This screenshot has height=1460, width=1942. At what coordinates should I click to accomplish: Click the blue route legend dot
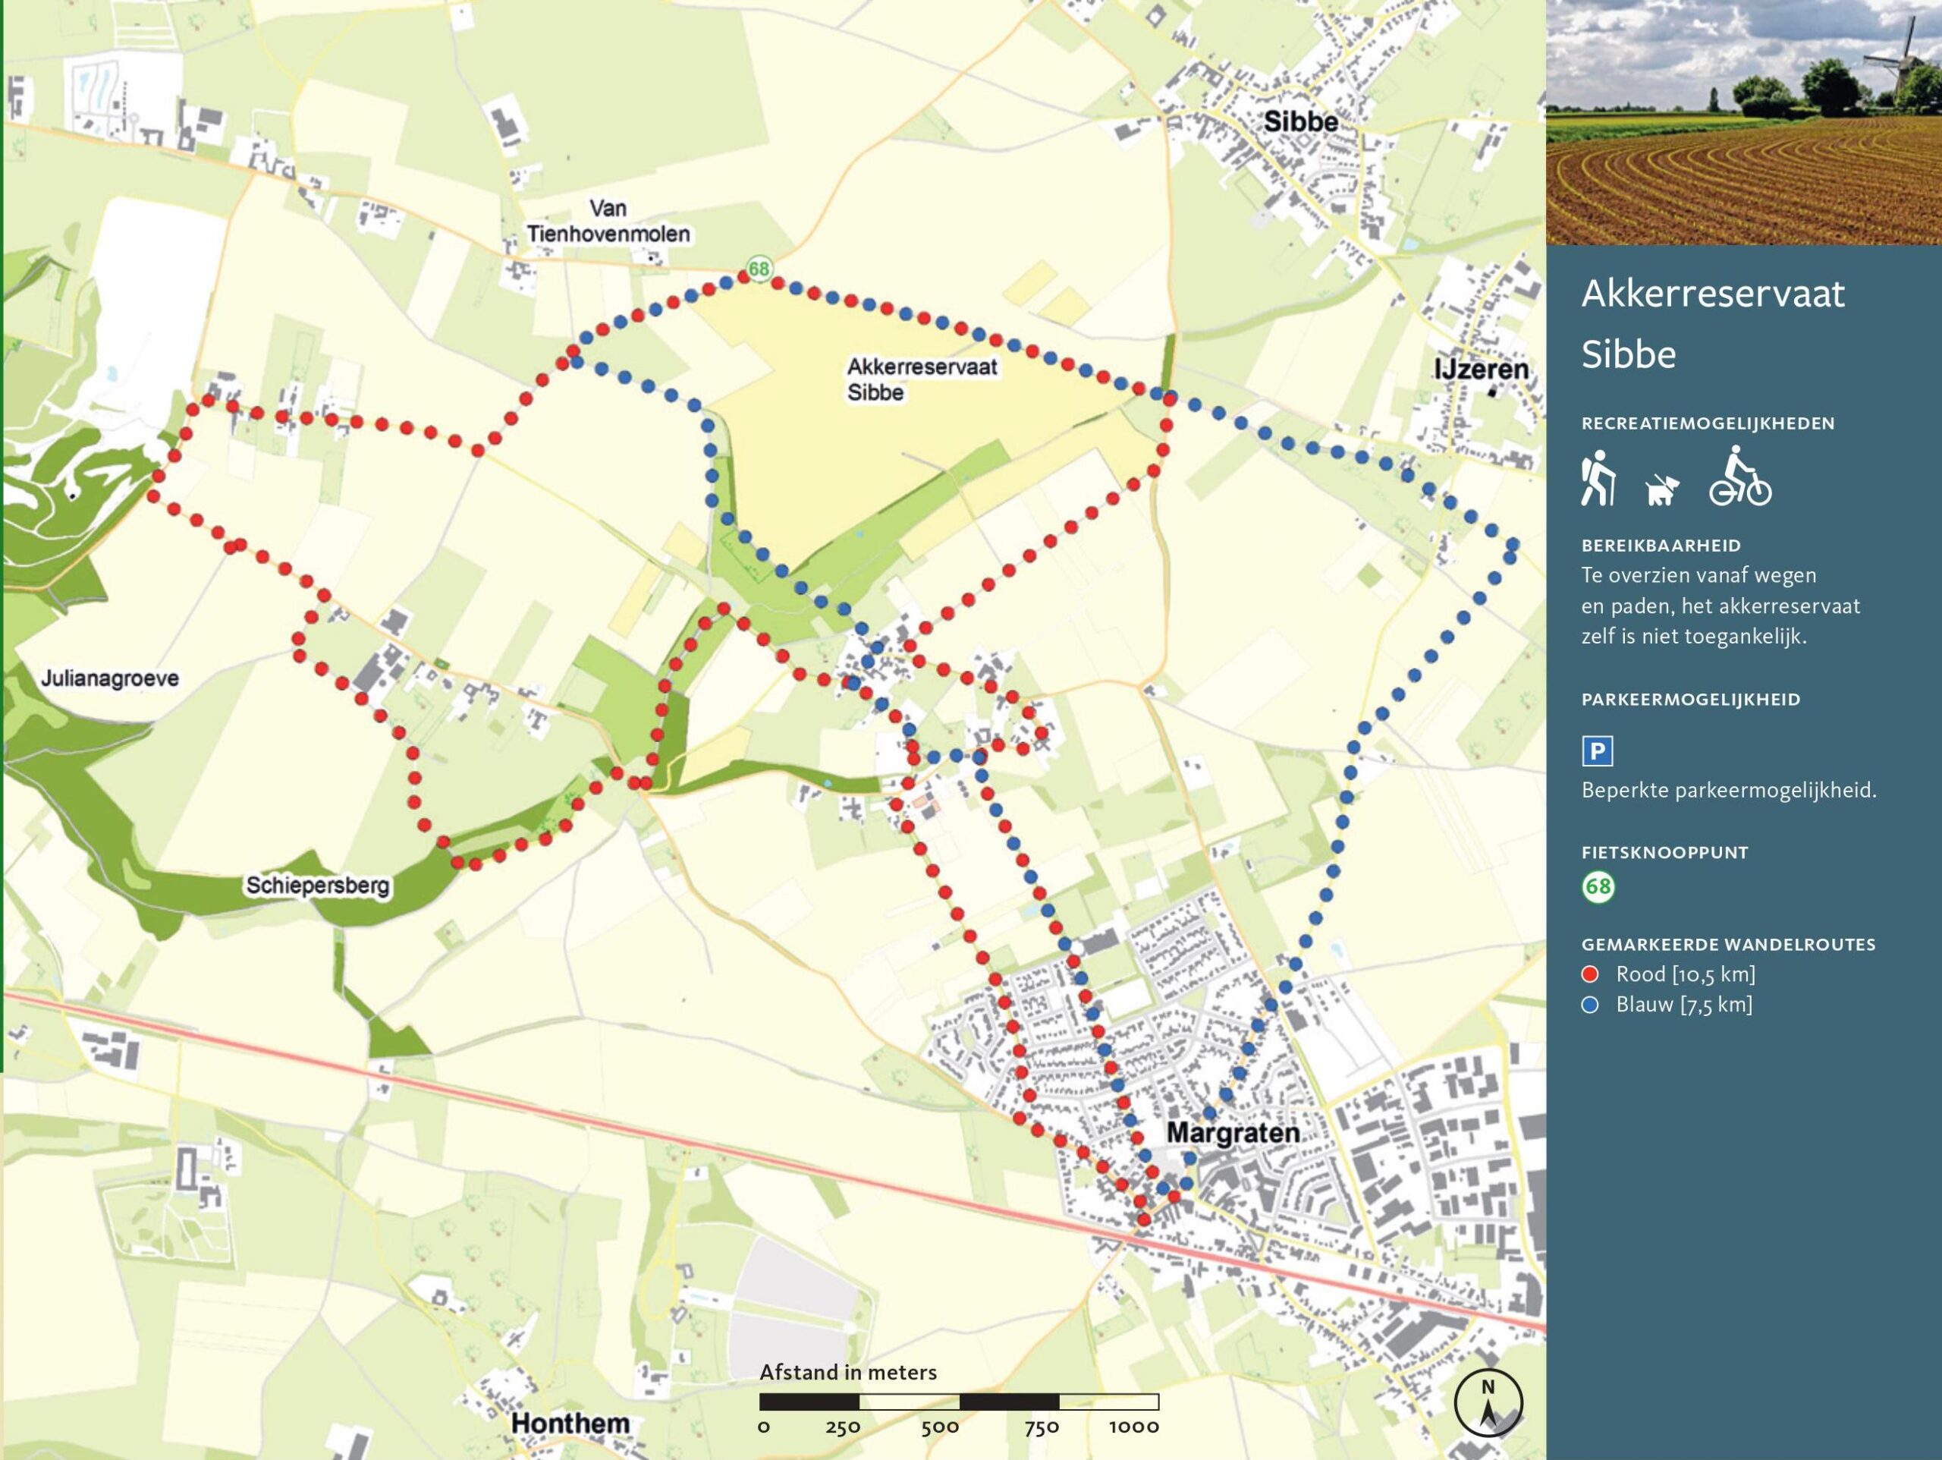(1590, 1005)
